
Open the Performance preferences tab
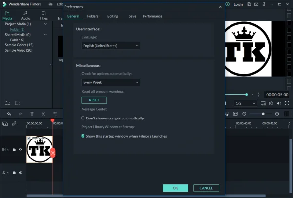tap(152, 16)
